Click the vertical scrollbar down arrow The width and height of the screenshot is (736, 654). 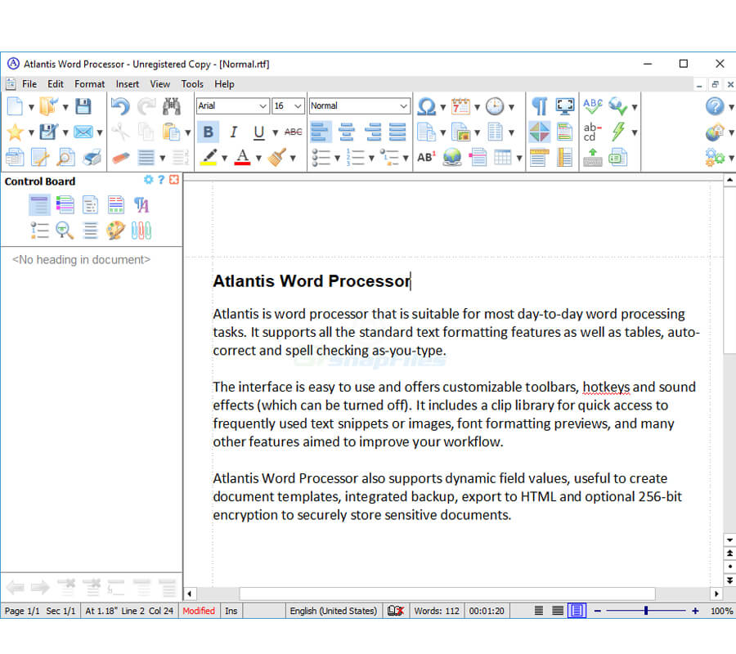729,540
